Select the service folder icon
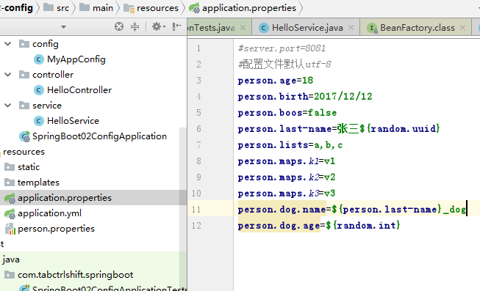480x291 pixels. [24, 106]
